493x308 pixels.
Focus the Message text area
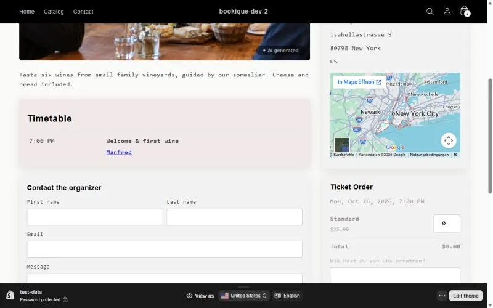pyautogui.click(x=165, y=278)
